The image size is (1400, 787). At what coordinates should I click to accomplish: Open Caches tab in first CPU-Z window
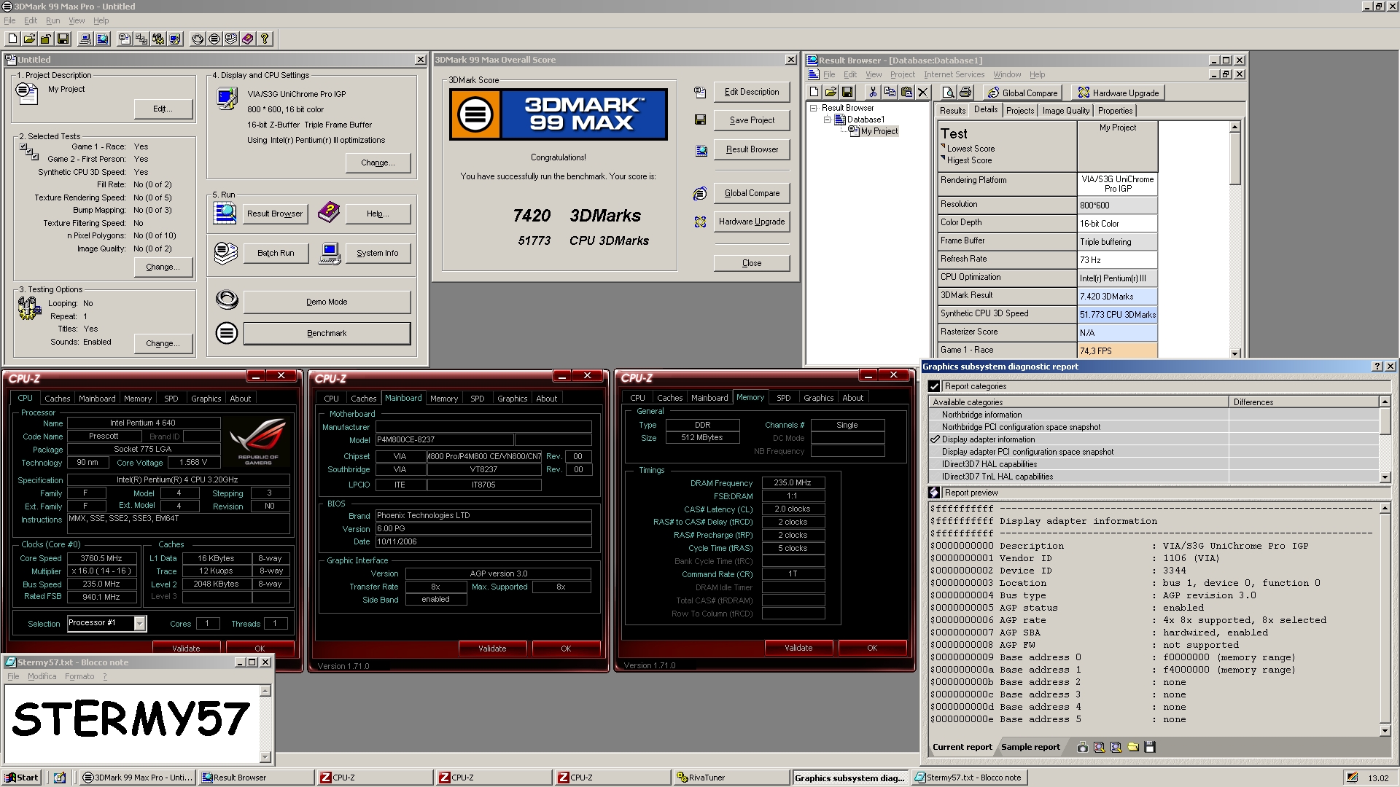pyautogui.click(x=57, y=399)
